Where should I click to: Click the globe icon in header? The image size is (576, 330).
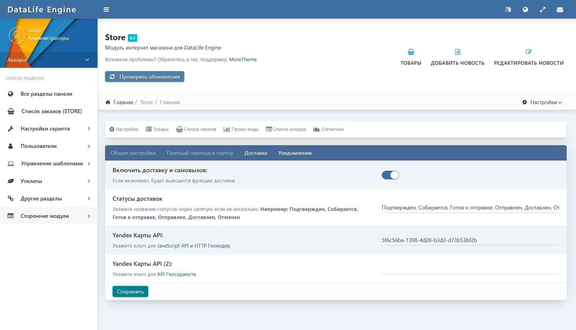click(525, 10)
